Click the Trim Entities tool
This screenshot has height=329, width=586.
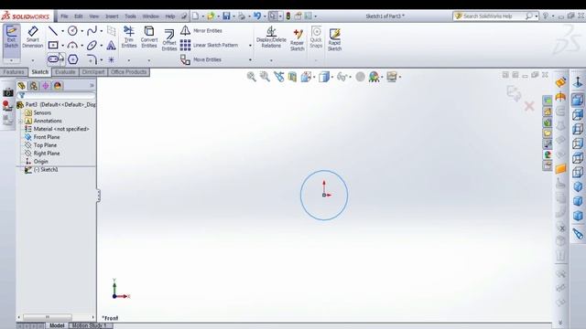(129, 37)
